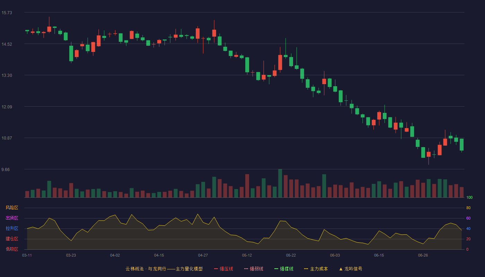Click the 15.73 price axis label
Viewport: 485px width, 277px height.
7,13
